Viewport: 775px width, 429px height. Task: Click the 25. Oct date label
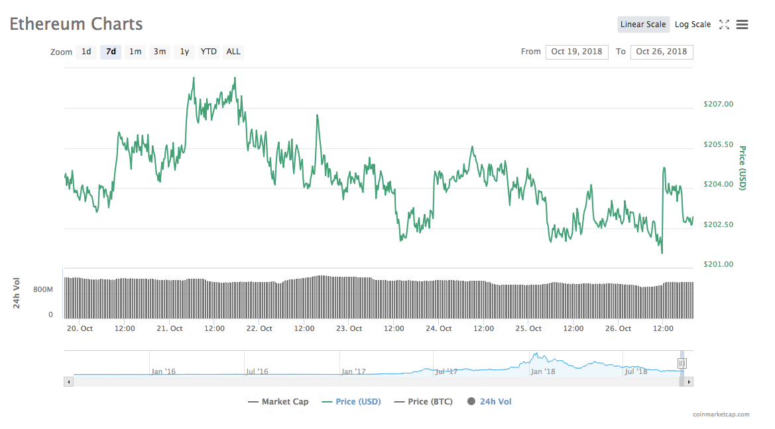528,329
